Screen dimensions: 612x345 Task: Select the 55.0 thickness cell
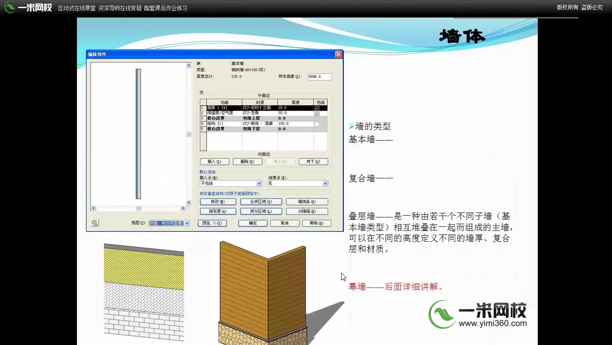click(296, 113)
